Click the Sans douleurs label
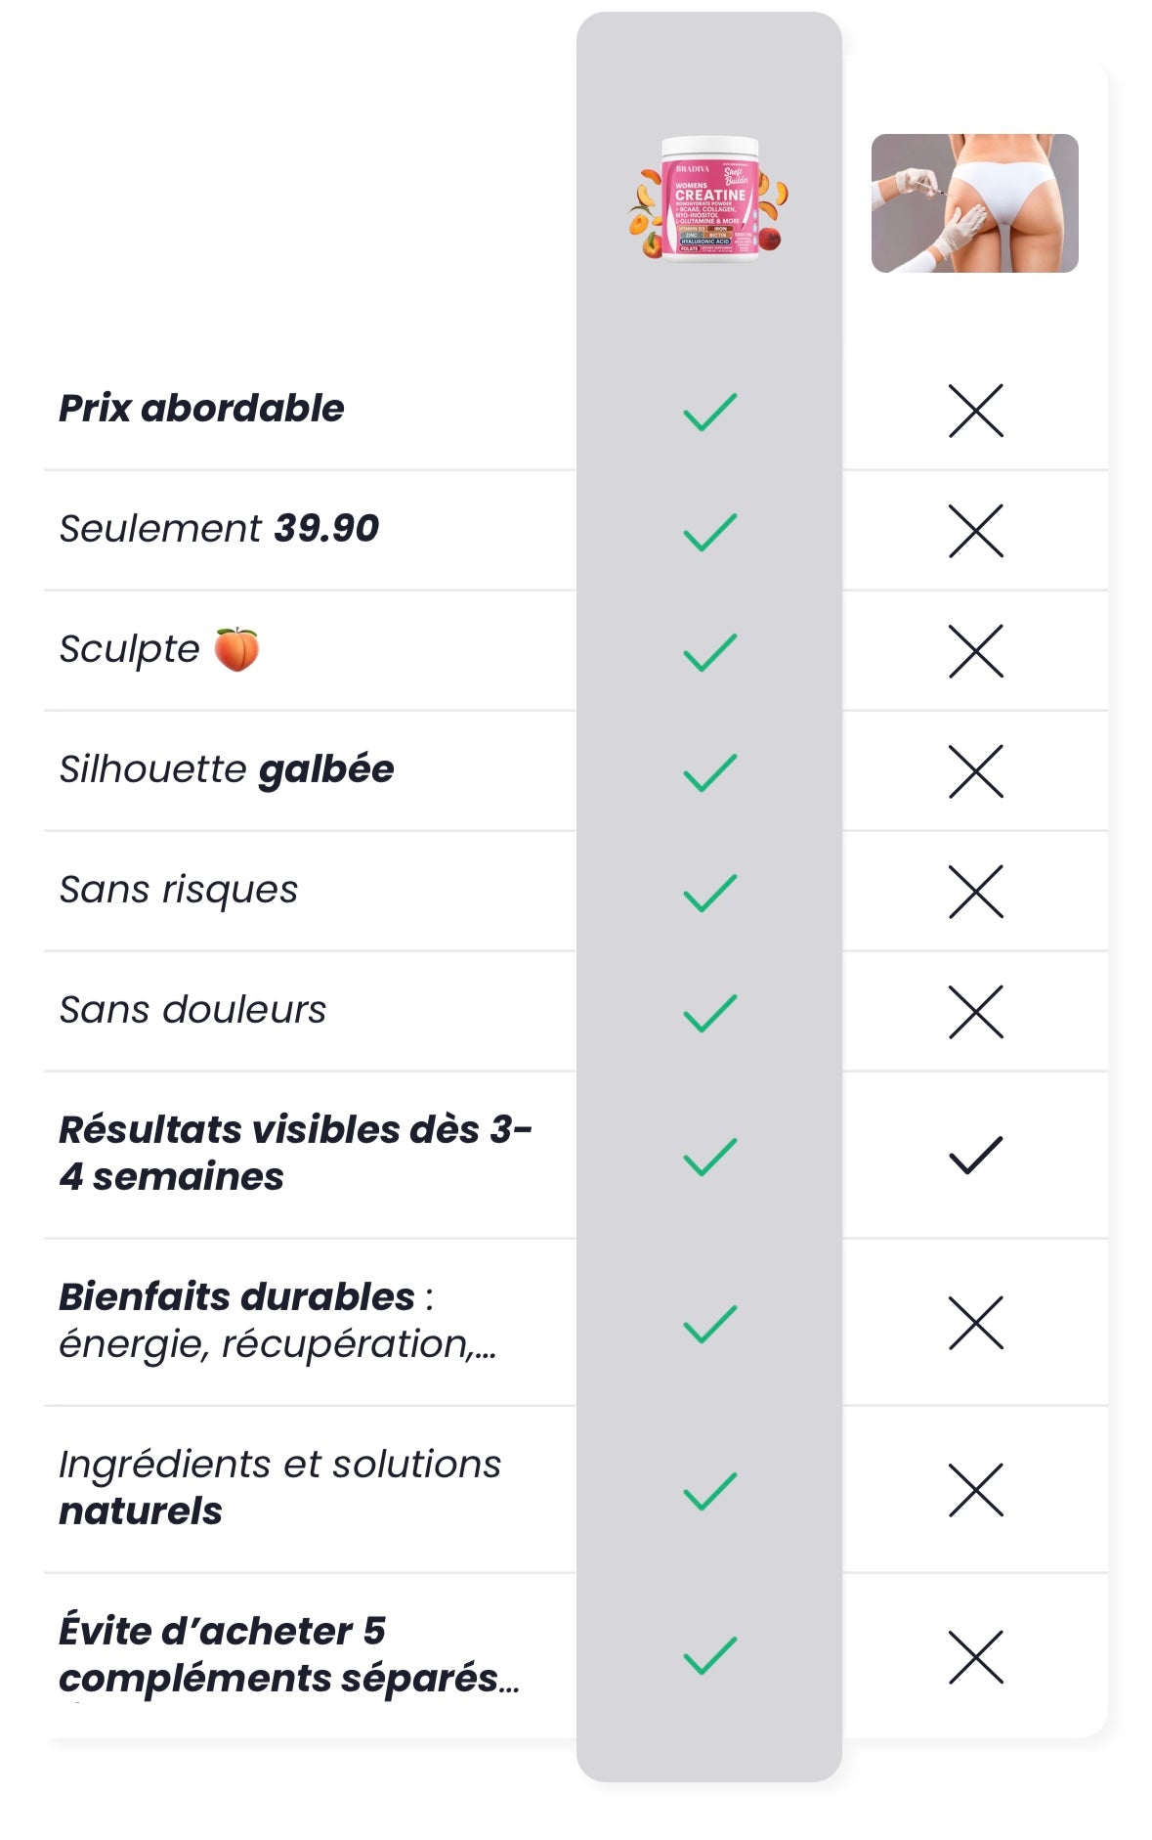Screen dimensions: 1152x1840 click(192, 1010)
